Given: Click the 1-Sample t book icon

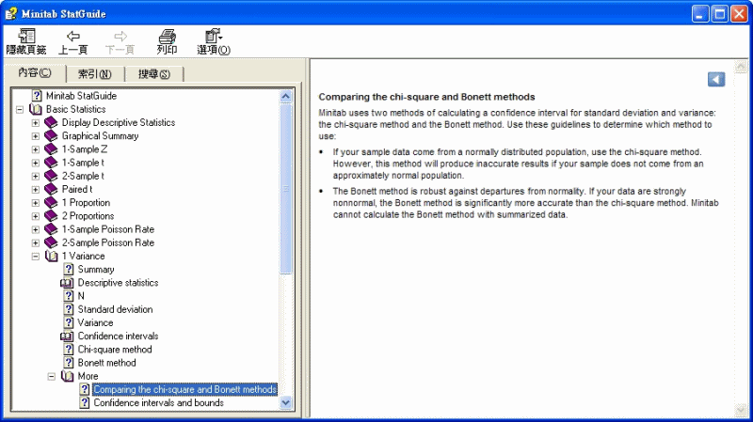Looking at the screenshot, I should [x=51, y=163].
